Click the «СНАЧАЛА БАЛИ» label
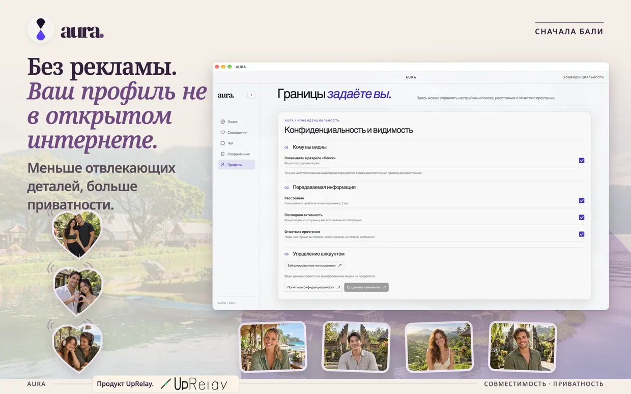631x394 pixels. [x=569, y=32]
